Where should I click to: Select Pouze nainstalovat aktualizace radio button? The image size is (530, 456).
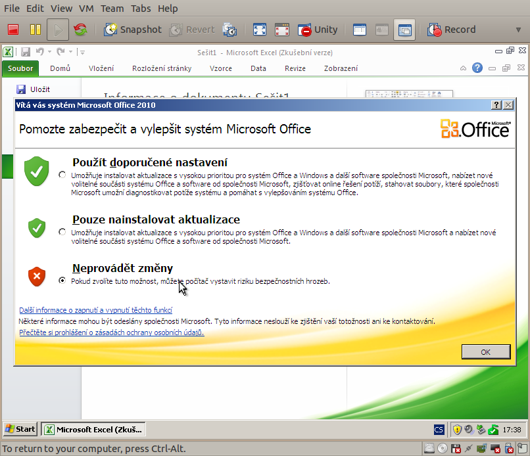[62, 232]
